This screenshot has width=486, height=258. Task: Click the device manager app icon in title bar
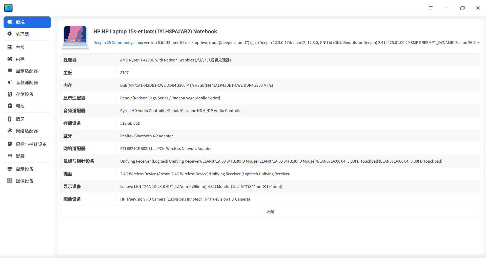pyautogui.click(x=8, y=8)
